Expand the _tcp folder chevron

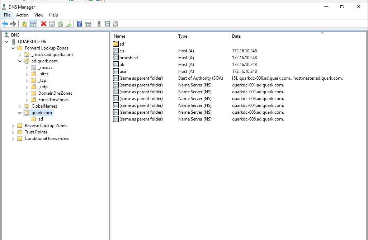click(x=27, y=81)
